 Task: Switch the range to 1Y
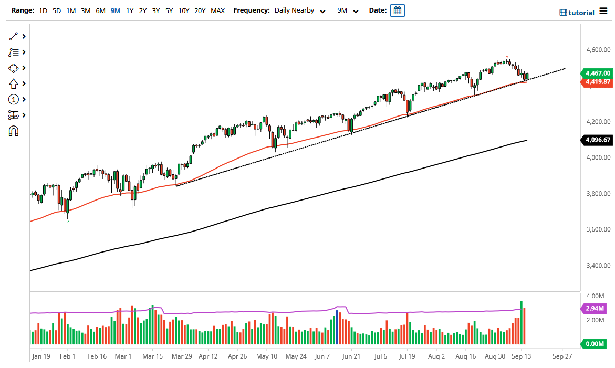point(130,10)
